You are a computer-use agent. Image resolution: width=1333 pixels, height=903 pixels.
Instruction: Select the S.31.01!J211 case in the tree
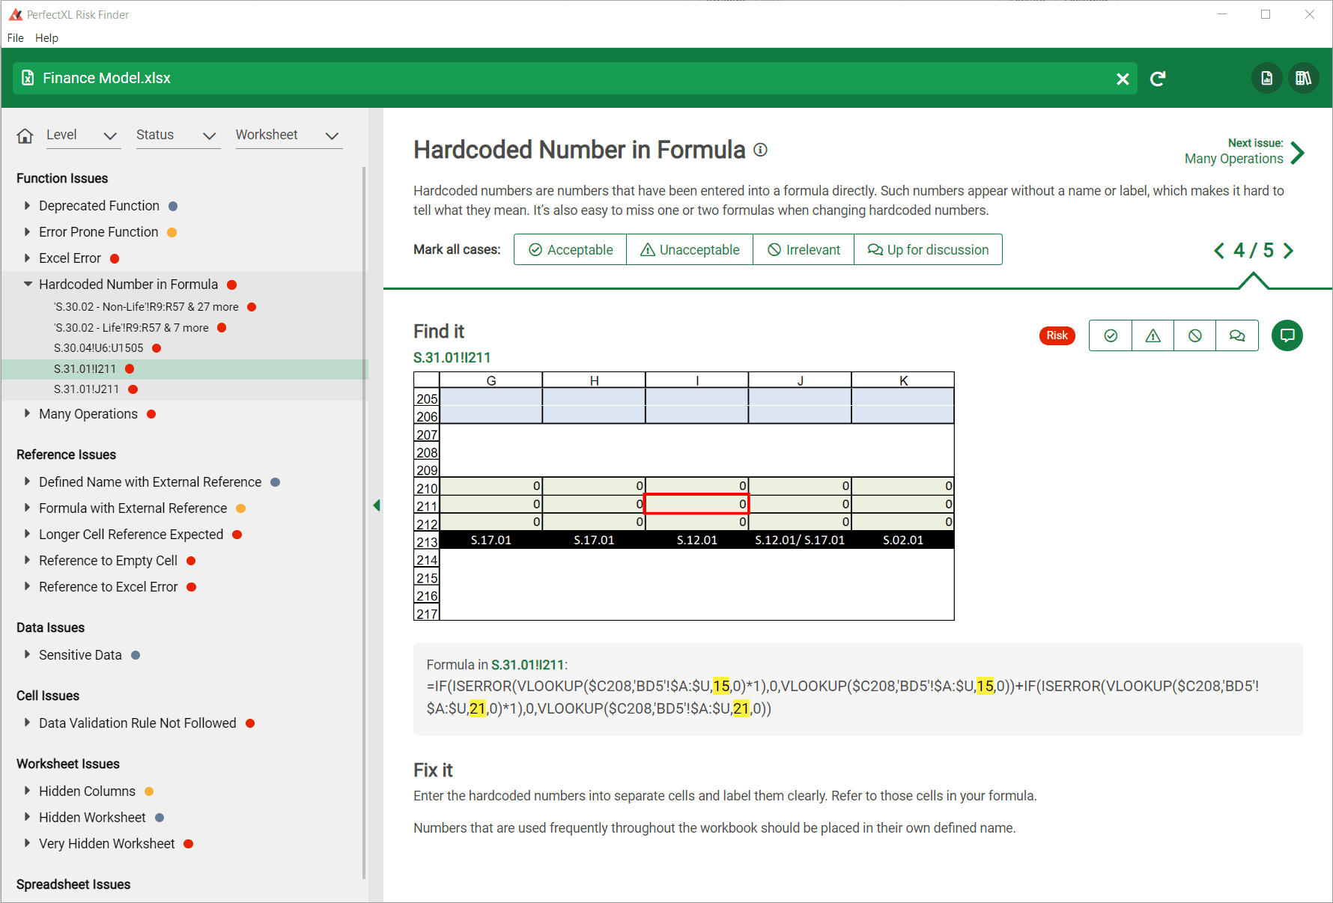[x=86, y=389]
